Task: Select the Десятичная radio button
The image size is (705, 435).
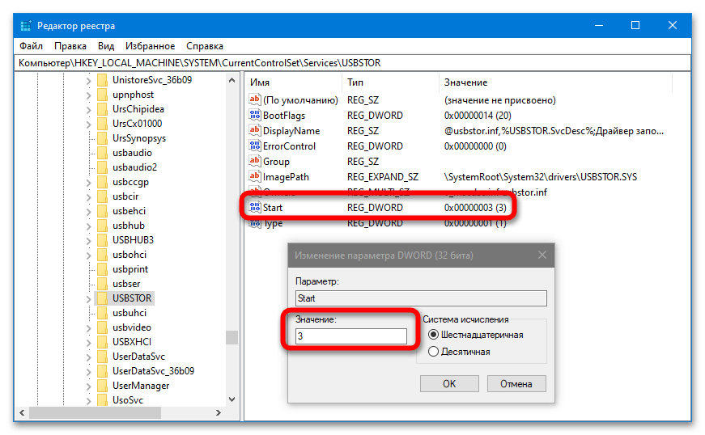Action: coord(433,352)
